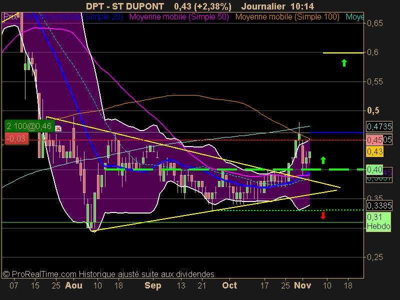Image resolution: width=400 pixels, height=300 pixels.
Task: Click the 07 date label on time axis
Action: point(14,285)
